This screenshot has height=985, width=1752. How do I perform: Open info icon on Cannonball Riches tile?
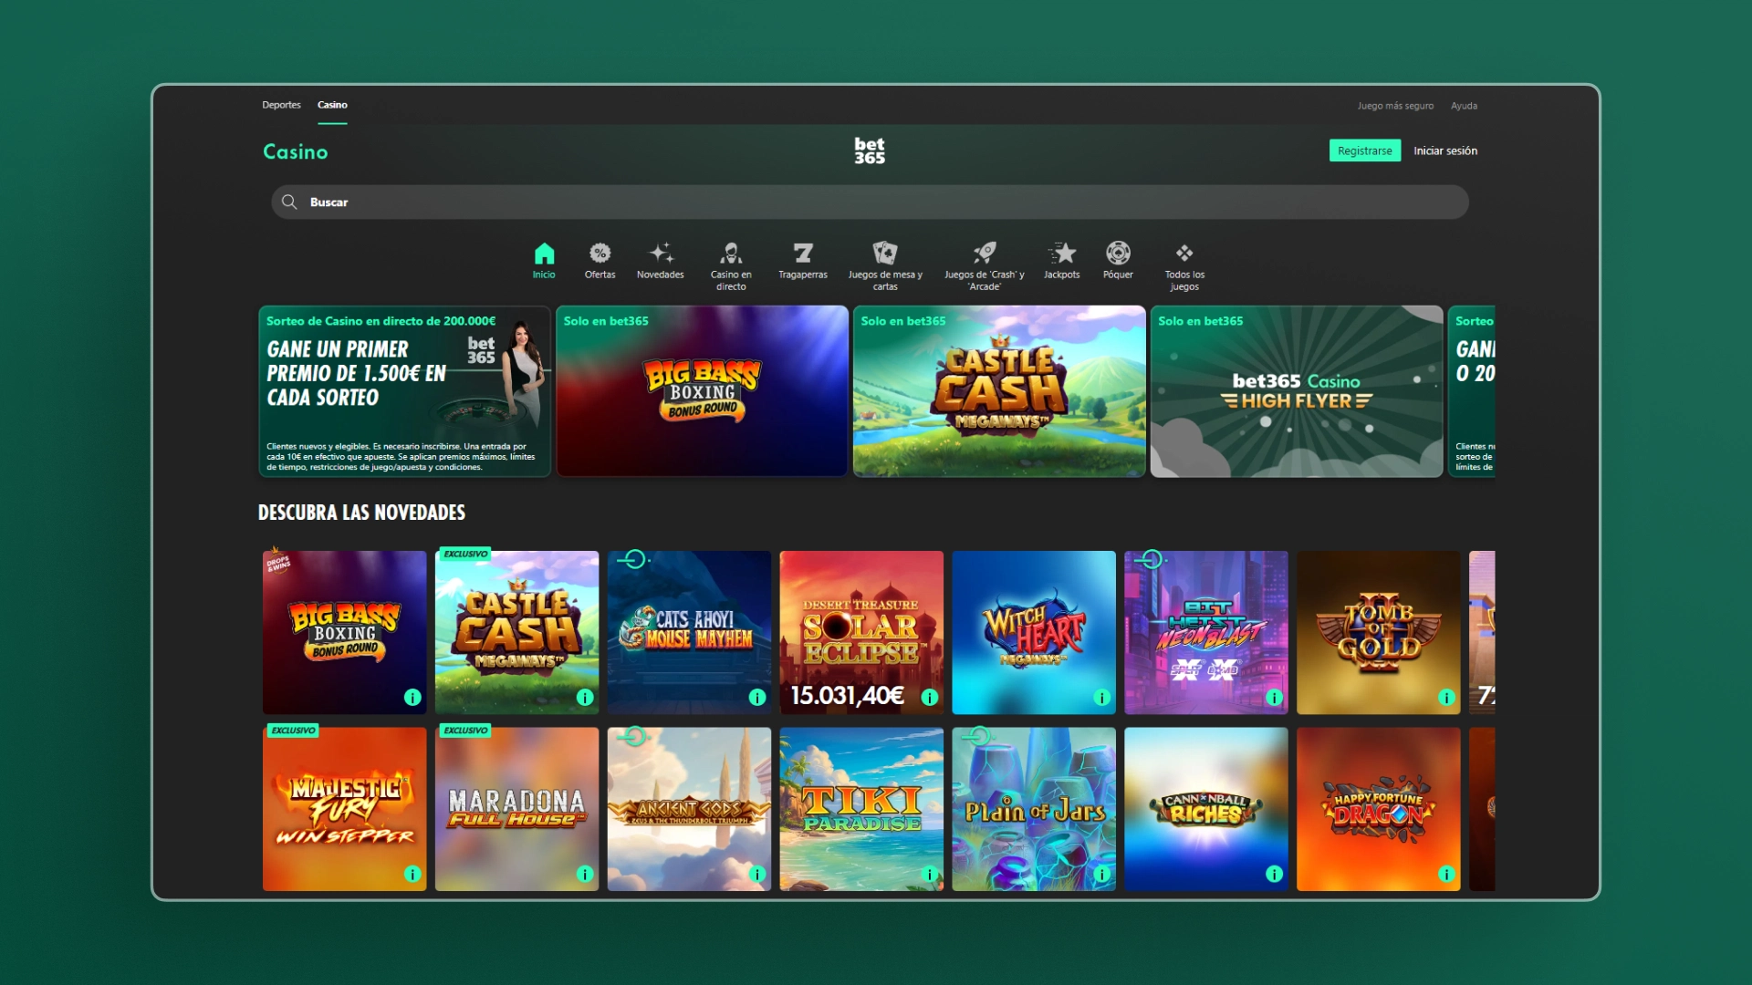(x=1275, y=874)
